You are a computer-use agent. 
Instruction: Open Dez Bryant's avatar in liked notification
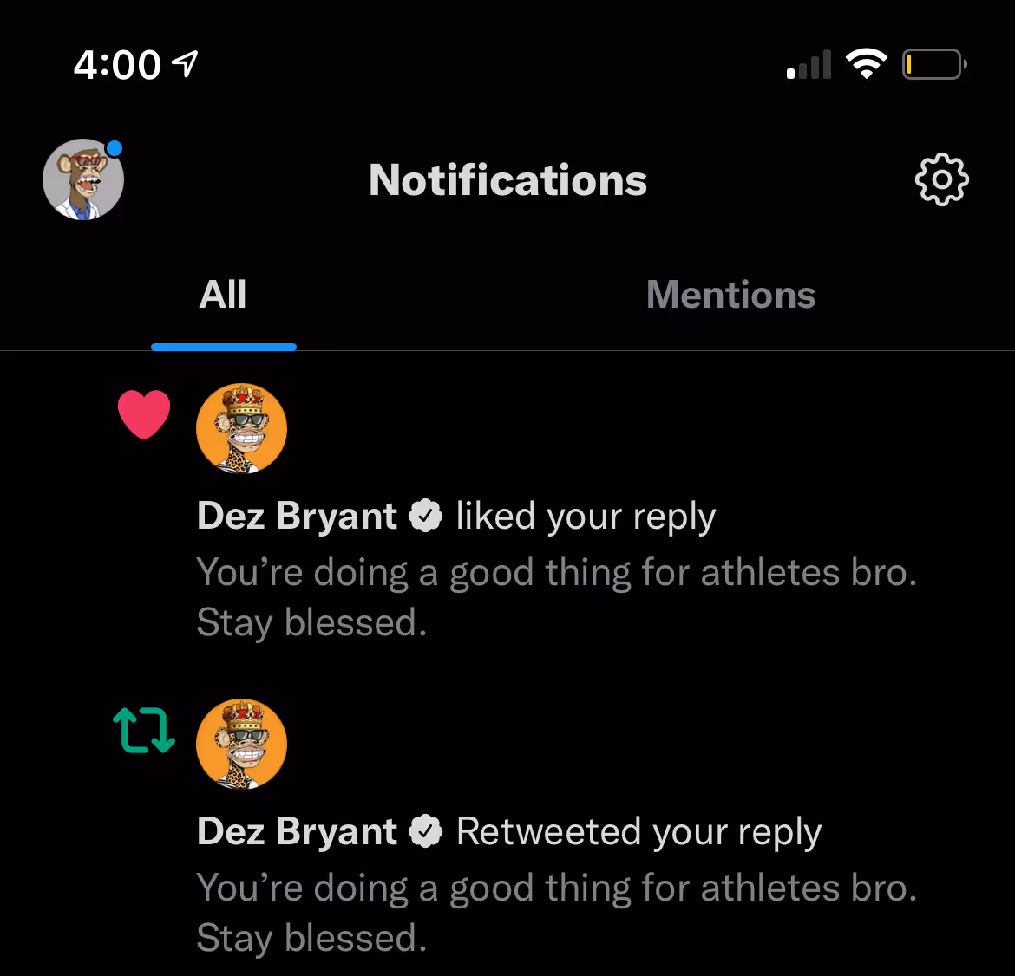coord(241,429)
